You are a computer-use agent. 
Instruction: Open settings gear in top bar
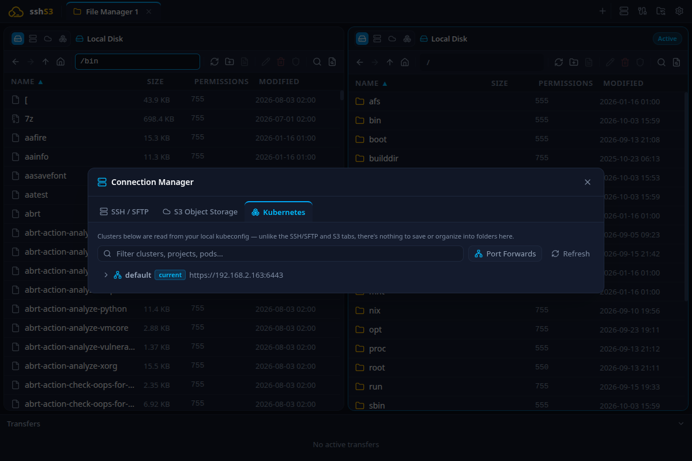tap(679, 11)
